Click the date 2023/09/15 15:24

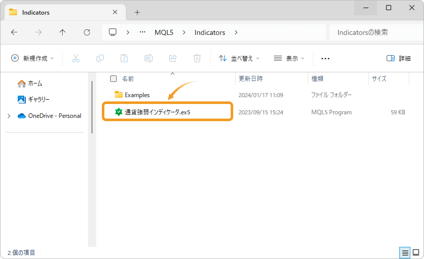(x=261, y=112)
